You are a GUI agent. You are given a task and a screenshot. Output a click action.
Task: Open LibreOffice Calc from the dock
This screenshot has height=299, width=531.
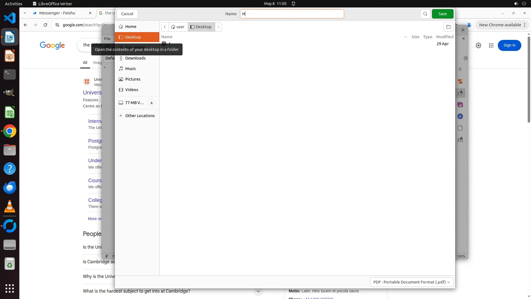(x=10, y=112)
